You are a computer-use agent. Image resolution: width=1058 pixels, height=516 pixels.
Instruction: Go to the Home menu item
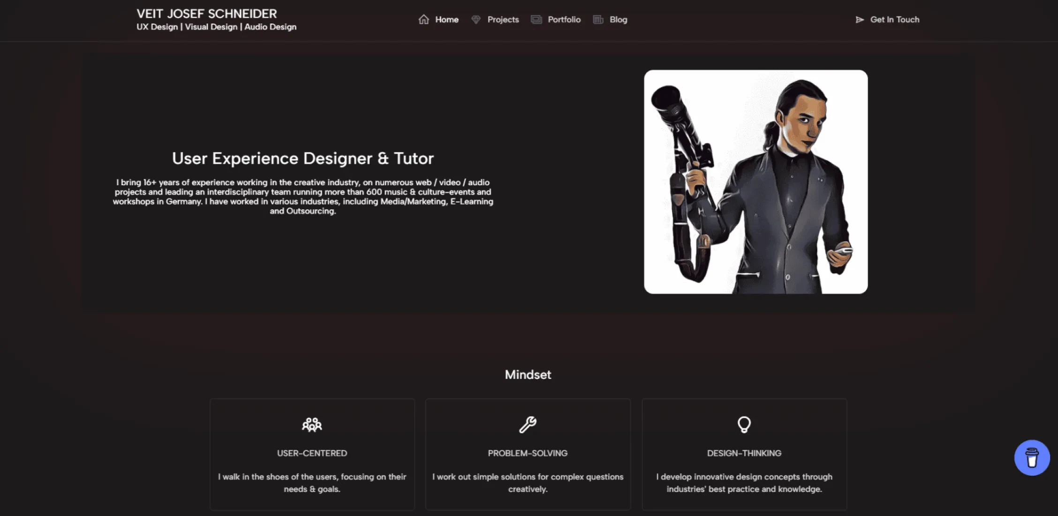tap(446, 20)
